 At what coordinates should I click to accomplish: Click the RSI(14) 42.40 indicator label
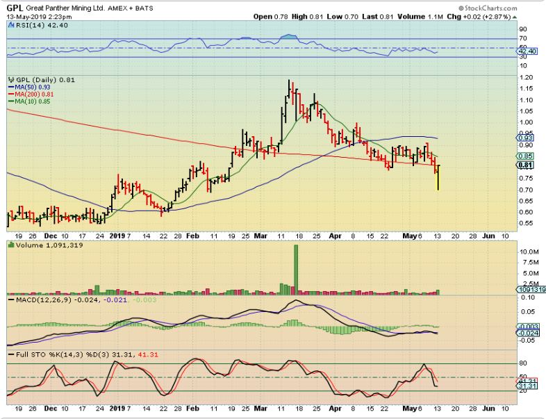[x=42, y=26]
